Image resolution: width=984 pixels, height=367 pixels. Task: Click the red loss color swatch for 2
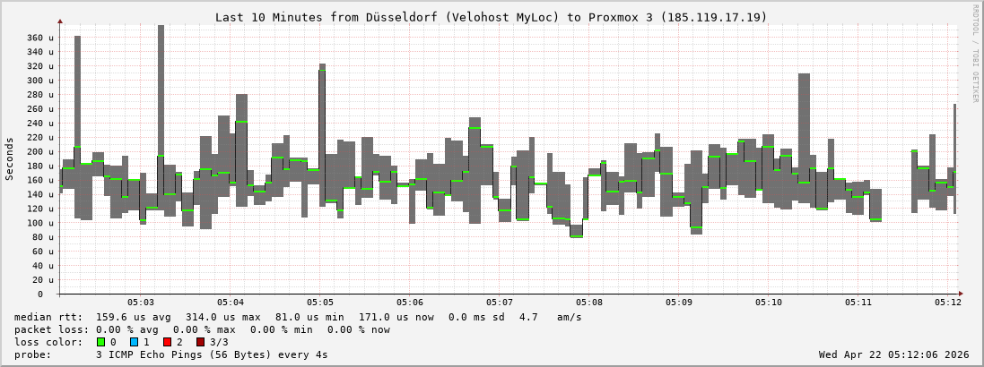[167, 342]
